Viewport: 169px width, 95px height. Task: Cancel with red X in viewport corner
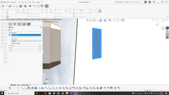pos(163,28)
